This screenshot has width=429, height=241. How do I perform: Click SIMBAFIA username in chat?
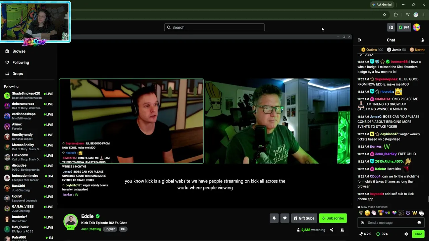tap(383, 99)
